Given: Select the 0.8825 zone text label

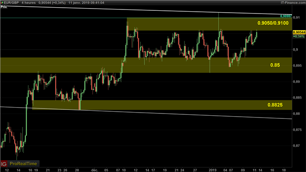Looking at the screenshot, I should pyautogui.click(x=275, y=105).
